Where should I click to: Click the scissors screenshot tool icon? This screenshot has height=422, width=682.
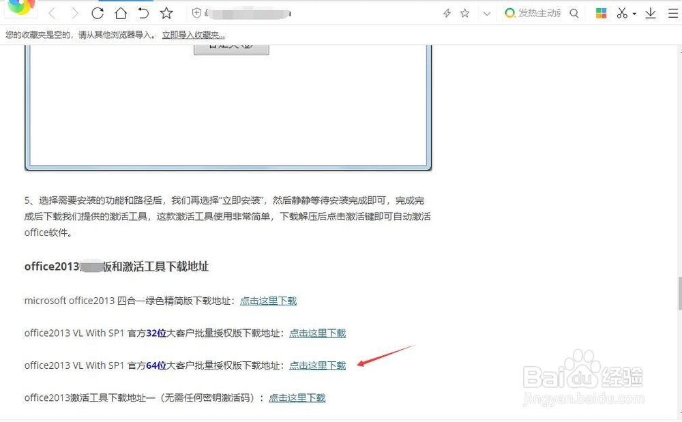(622, 13)
